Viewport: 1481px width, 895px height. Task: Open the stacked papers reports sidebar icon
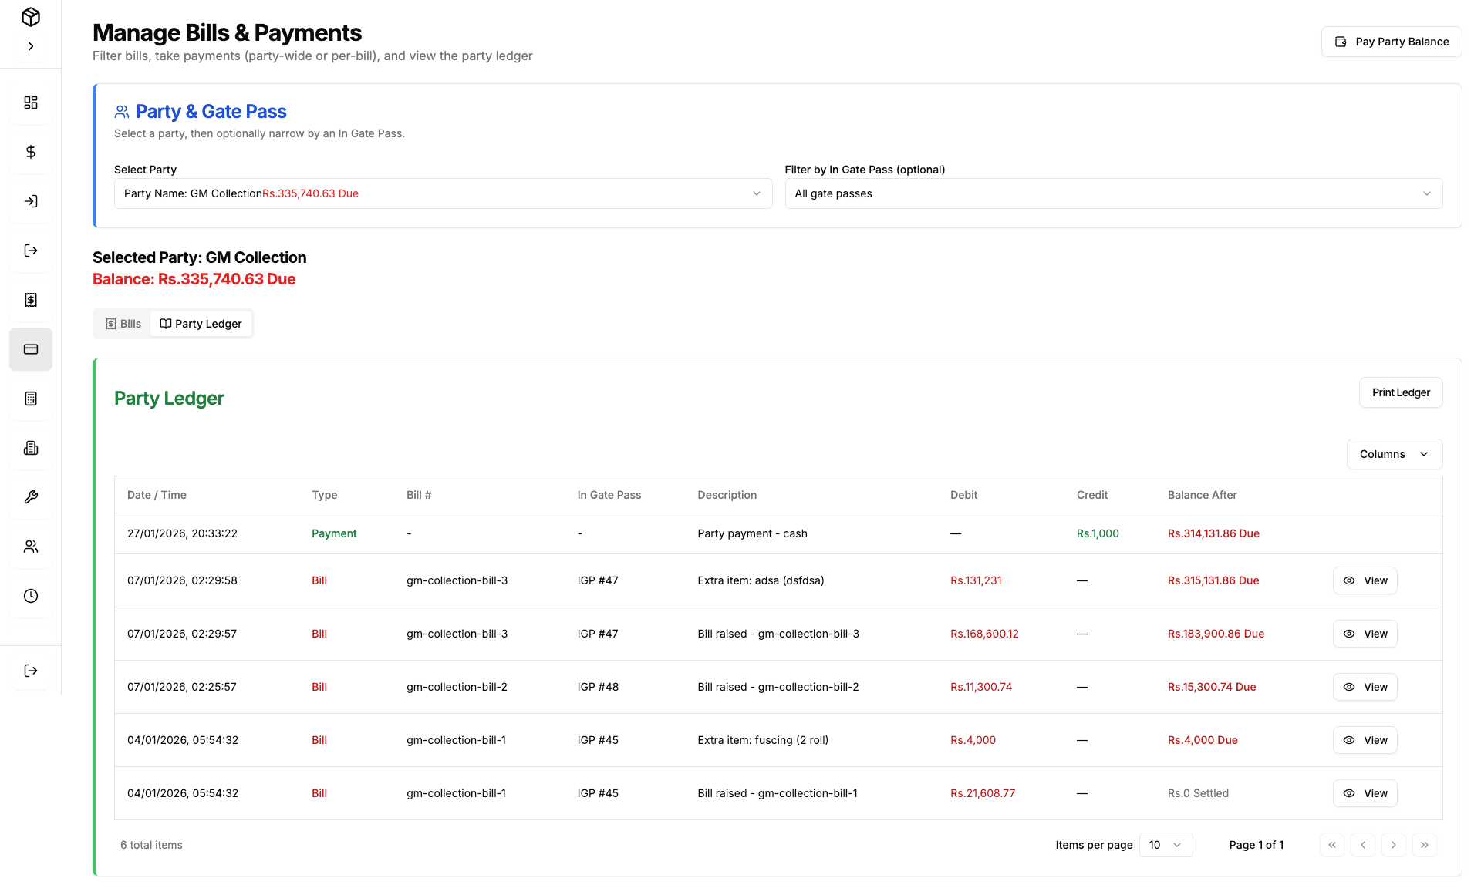coord(31,448)
